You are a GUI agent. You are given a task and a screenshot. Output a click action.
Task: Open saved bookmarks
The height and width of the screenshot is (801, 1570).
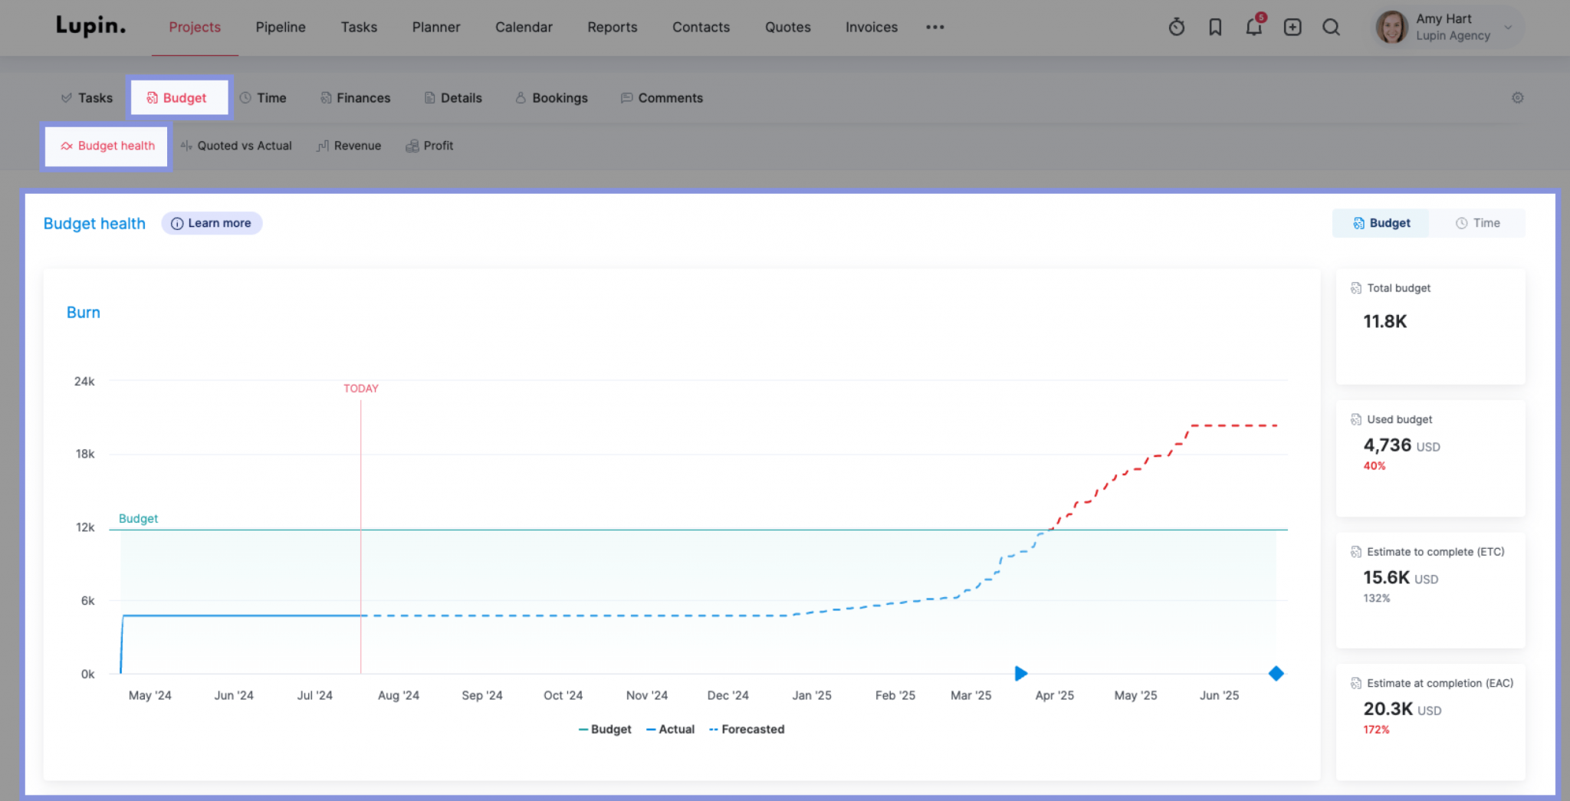[1215, 27]
